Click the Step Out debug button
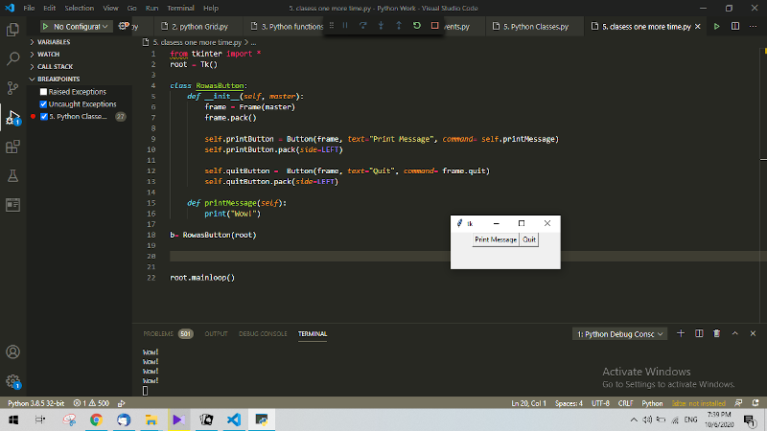The height and width of the screenshot is (431, 767). pos(399,26)
